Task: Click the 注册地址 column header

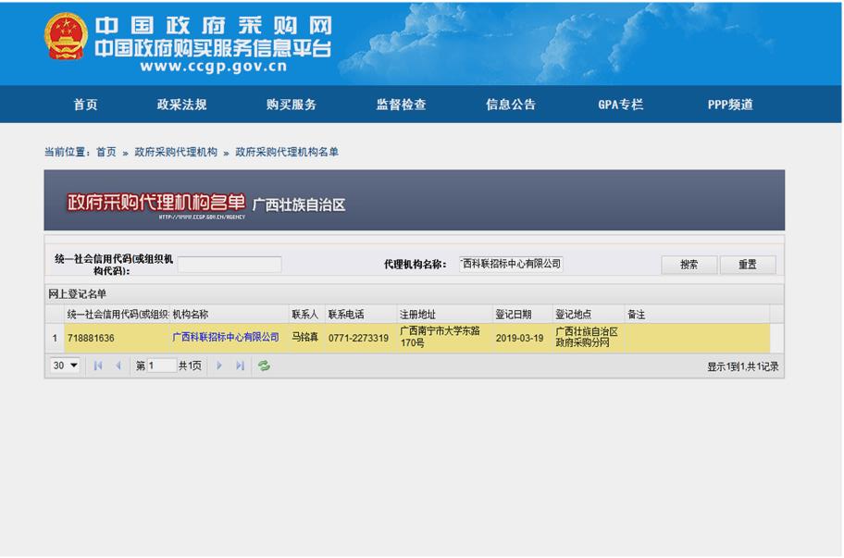Action: pos(444,315)
